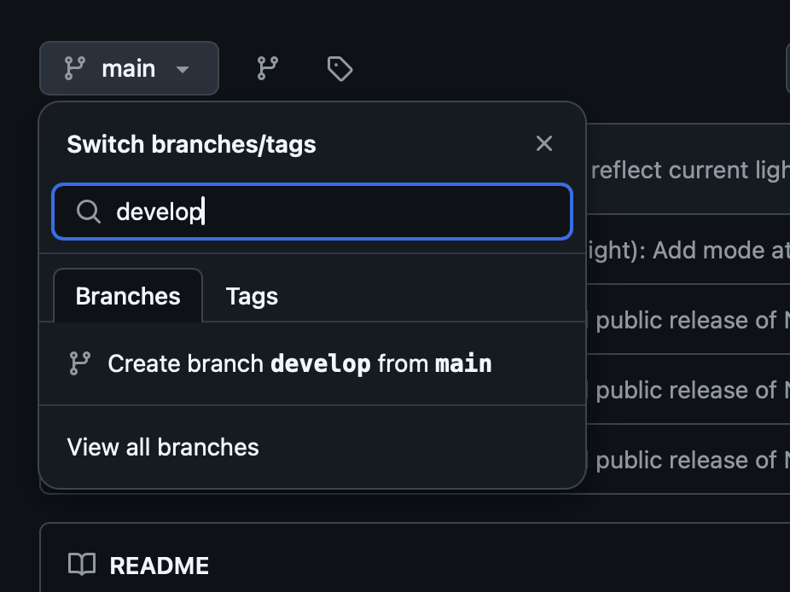Focus the develop branch search field

pyautogui.click(x=312, y=212)
